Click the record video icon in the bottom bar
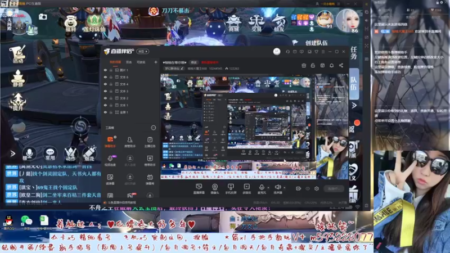Viewport: 450px width, 253px height. click(x=299, y=188)
